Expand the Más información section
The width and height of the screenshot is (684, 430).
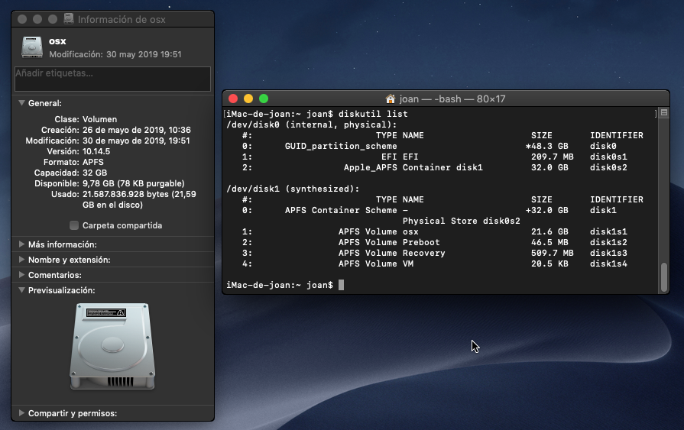pos(21,244)
